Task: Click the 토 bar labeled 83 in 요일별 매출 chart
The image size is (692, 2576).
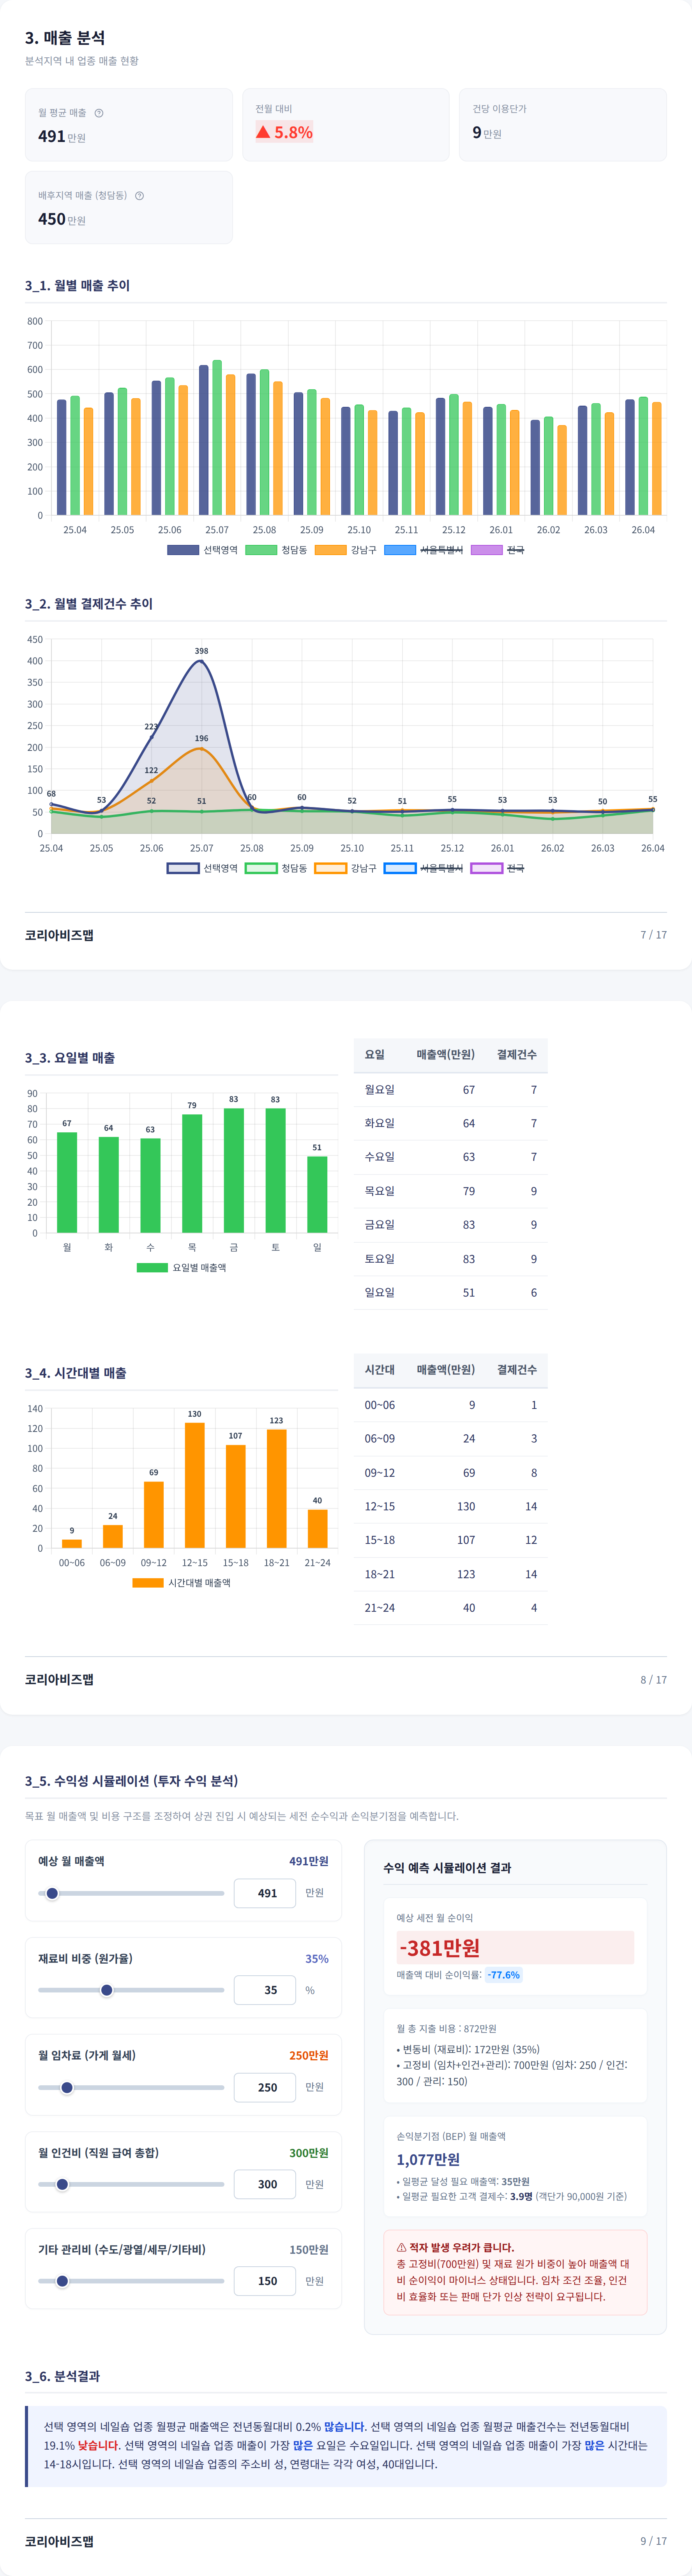Action: point(275,1170)
